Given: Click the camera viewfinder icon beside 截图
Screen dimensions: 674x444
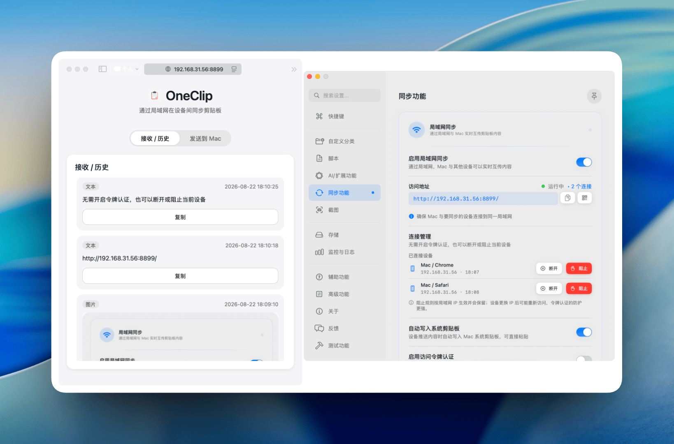Looking at the screenshot, I should click(319, 210).
